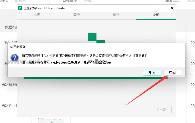The image size is (195, 123).
Task: Click the NI installer logo icon in title bar
Action: click(20, 8)
